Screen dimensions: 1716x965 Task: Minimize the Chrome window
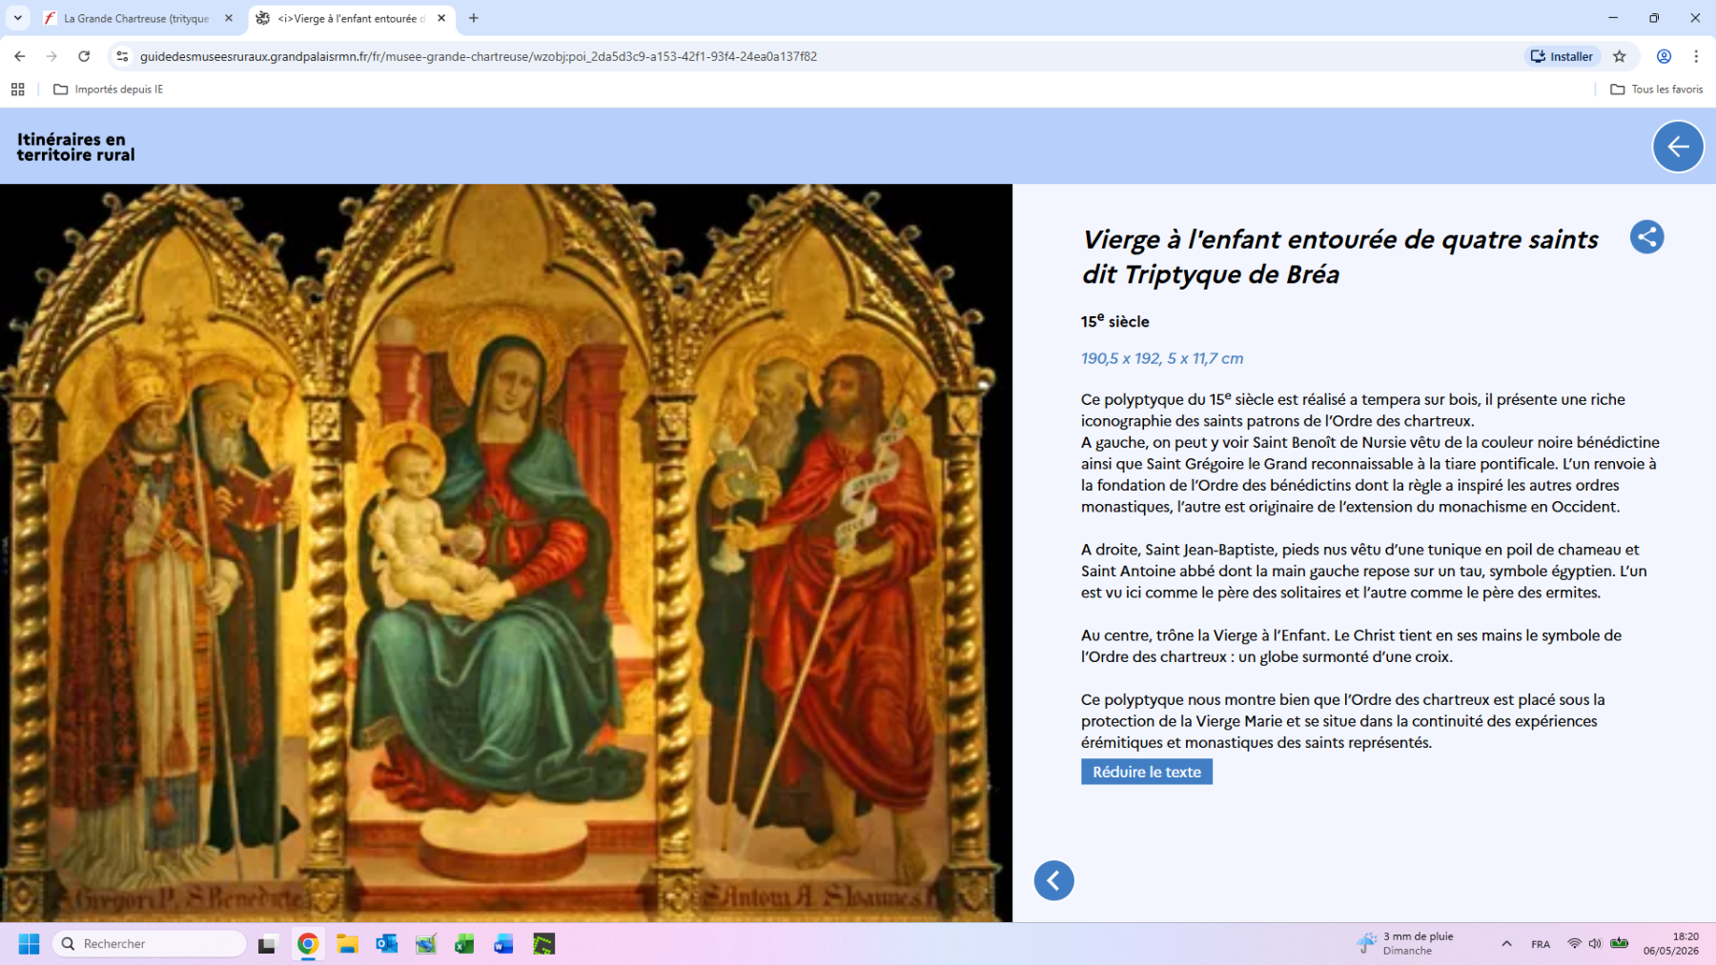click(x=1613, y=18)
